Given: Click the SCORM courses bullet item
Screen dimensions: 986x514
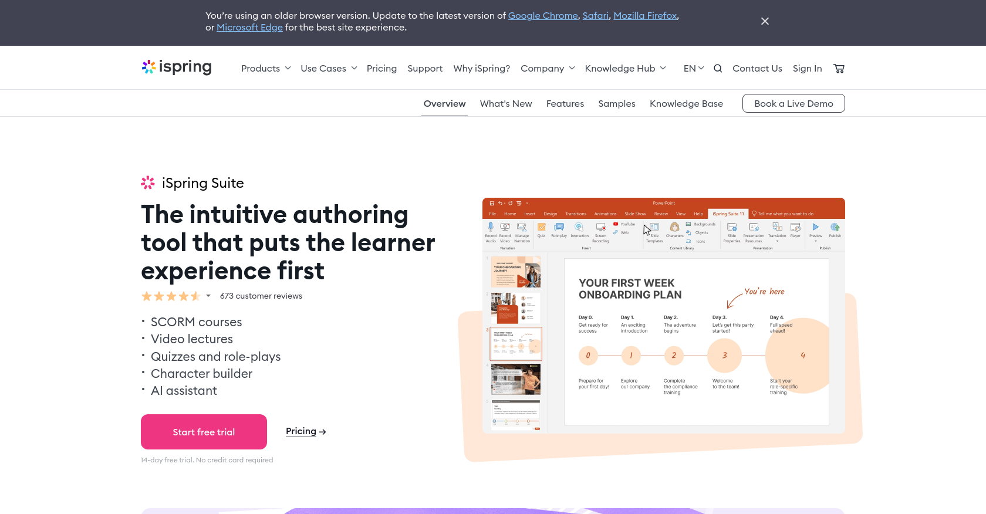Looking at the screenshot, I should tap(196, 322).
